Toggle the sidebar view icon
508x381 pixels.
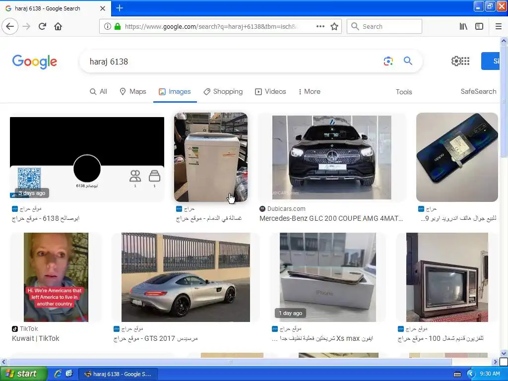pyautogui.click(x=479, y=26)
